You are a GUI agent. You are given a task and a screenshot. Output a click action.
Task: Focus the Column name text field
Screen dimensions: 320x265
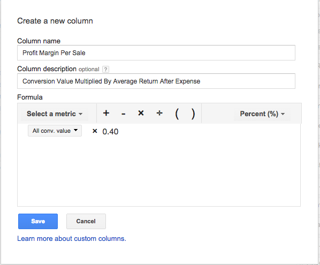click(x=156, y=52)
